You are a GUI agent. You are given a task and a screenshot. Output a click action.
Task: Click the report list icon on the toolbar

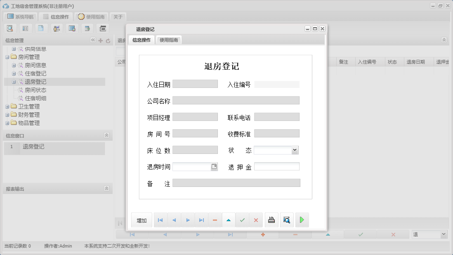pyautogui.click(x=26, y=28)
